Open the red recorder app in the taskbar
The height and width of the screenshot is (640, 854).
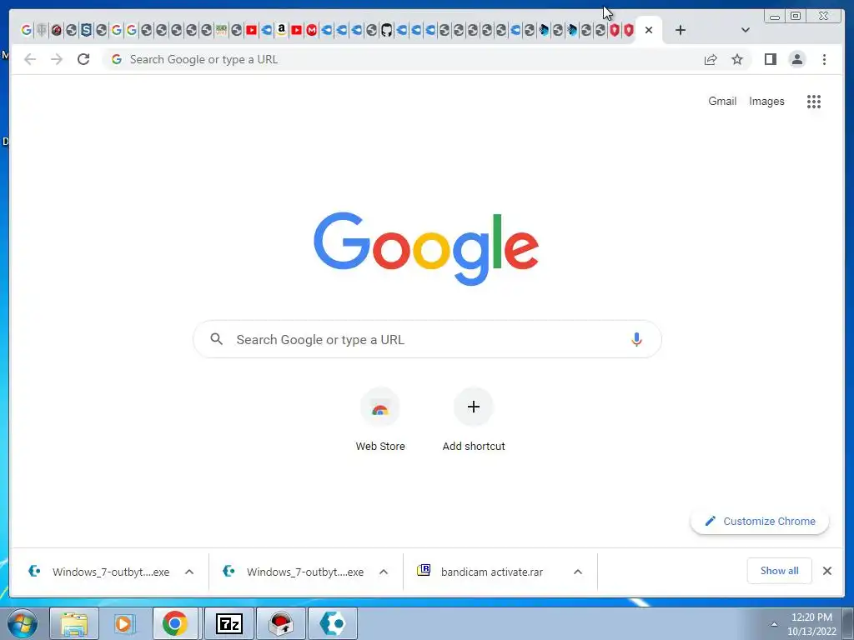point(281,623)
